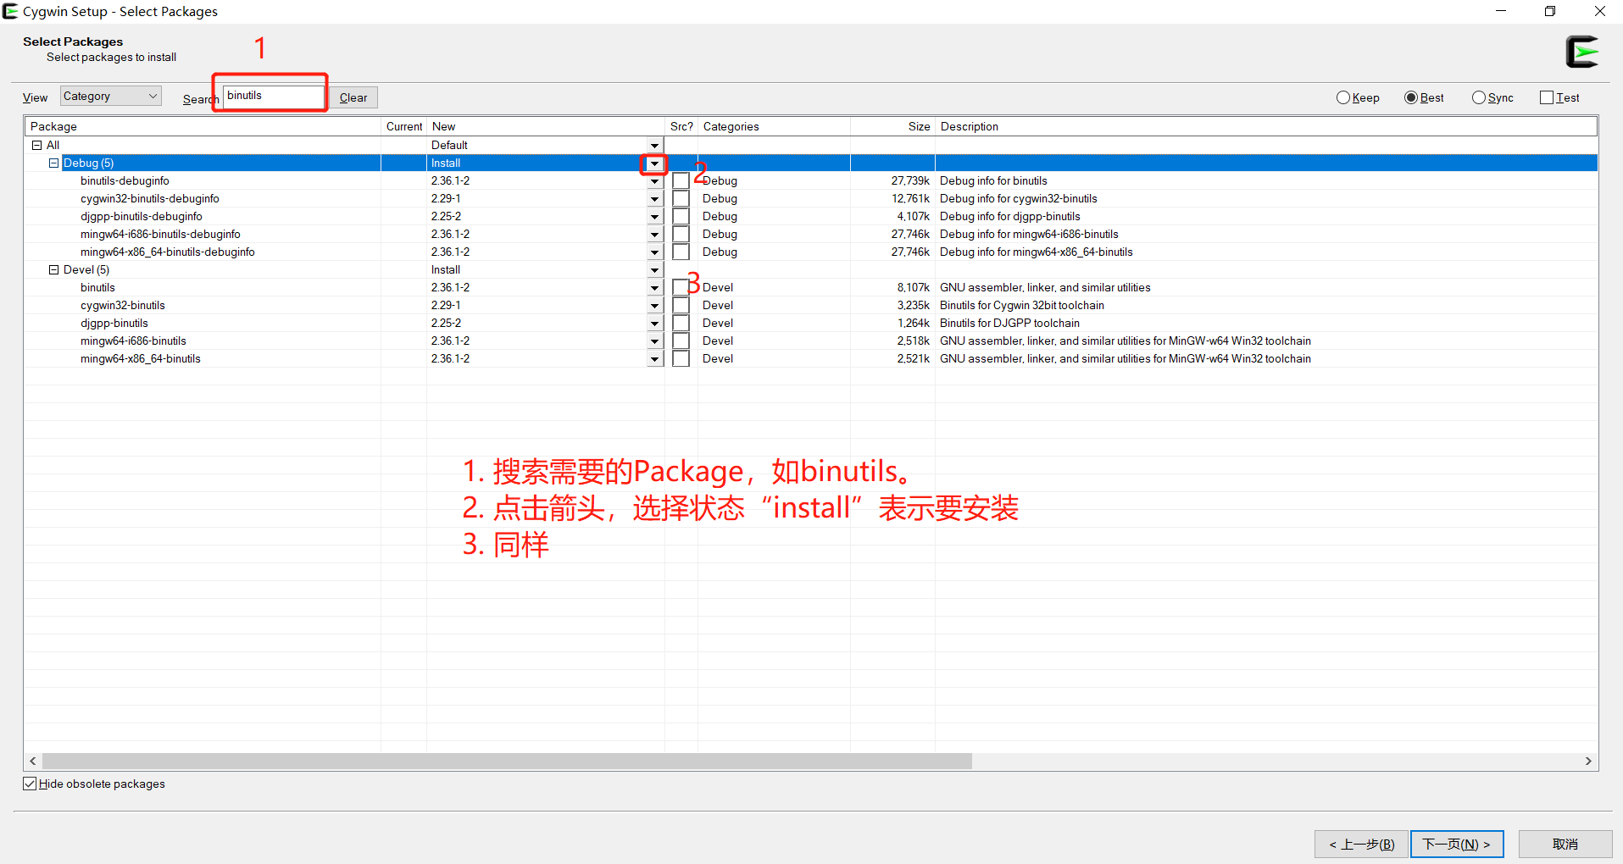Image resolution: width=1623 pixels, height=864 pixels.
Task: Open version dropdown arrow for Debug category row
Action: coord(654,163)
